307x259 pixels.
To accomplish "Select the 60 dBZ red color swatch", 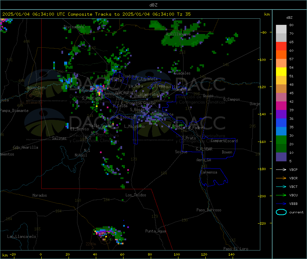I will coord(281,46).
